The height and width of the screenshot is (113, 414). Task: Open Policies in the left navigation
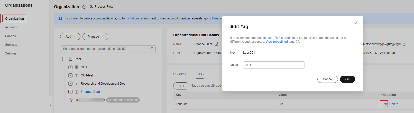(11, 36)
